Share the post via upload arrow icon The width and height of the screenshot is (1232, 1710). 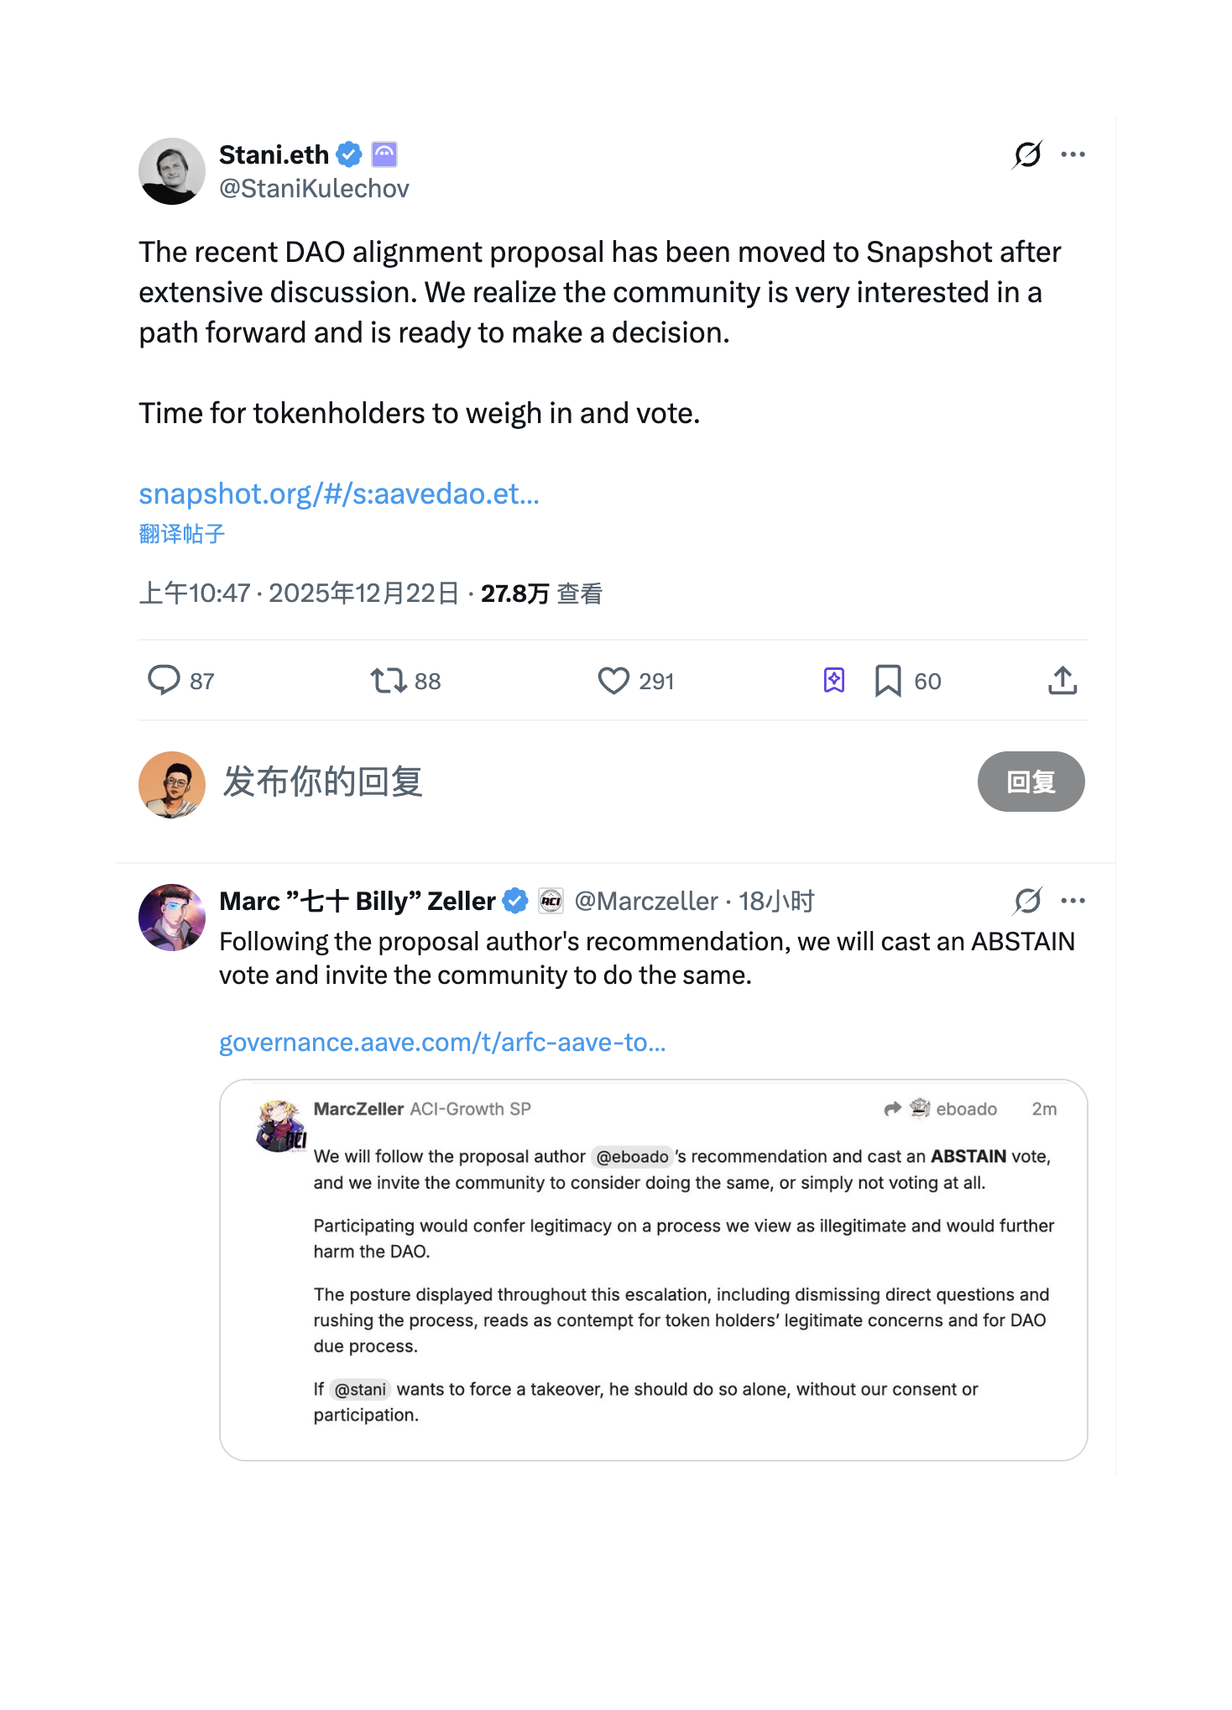click(x=1062, y=680)
